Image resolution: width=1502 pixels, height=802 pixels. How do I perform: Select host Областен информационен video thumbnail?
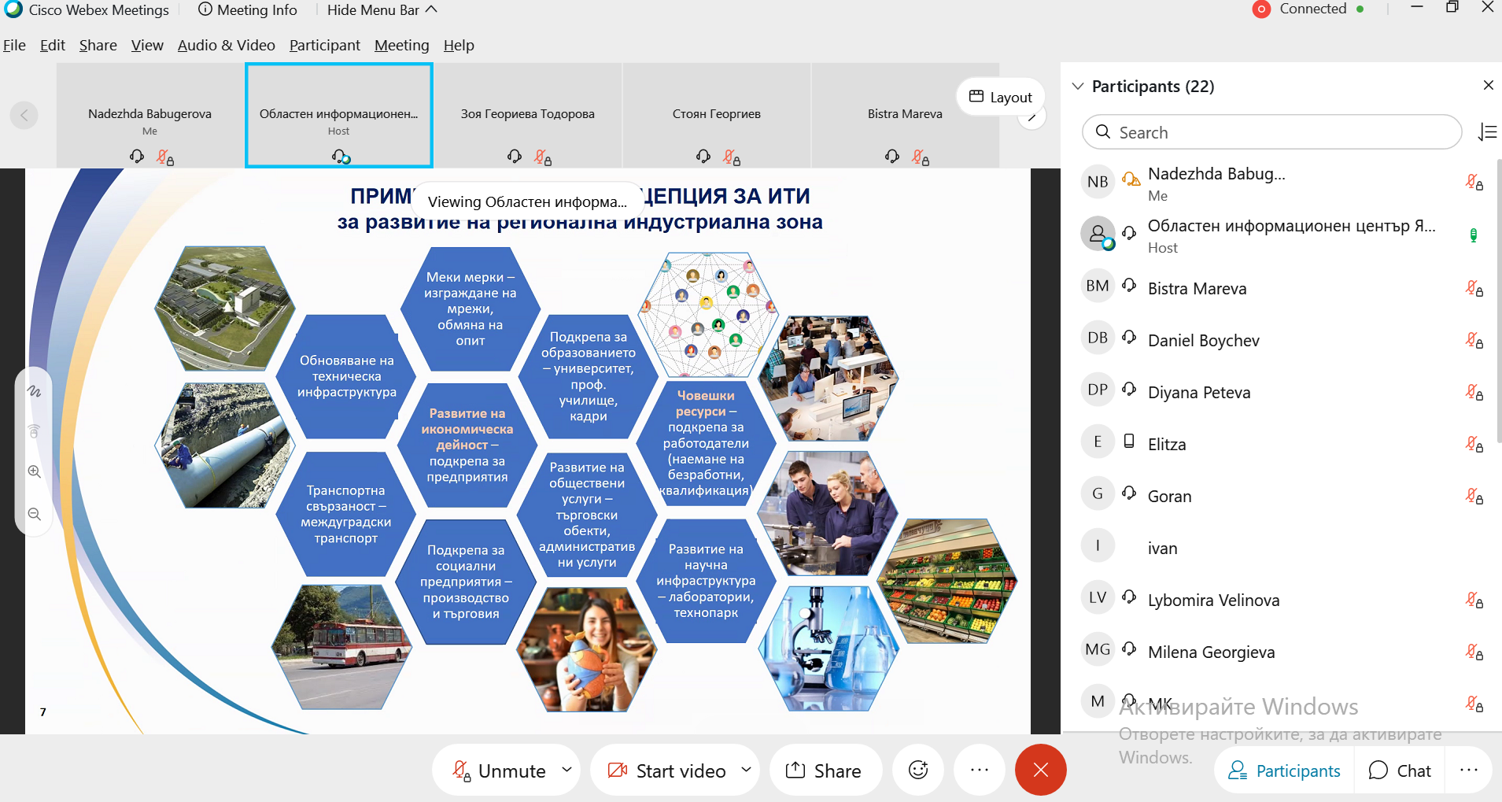[339, 115]
